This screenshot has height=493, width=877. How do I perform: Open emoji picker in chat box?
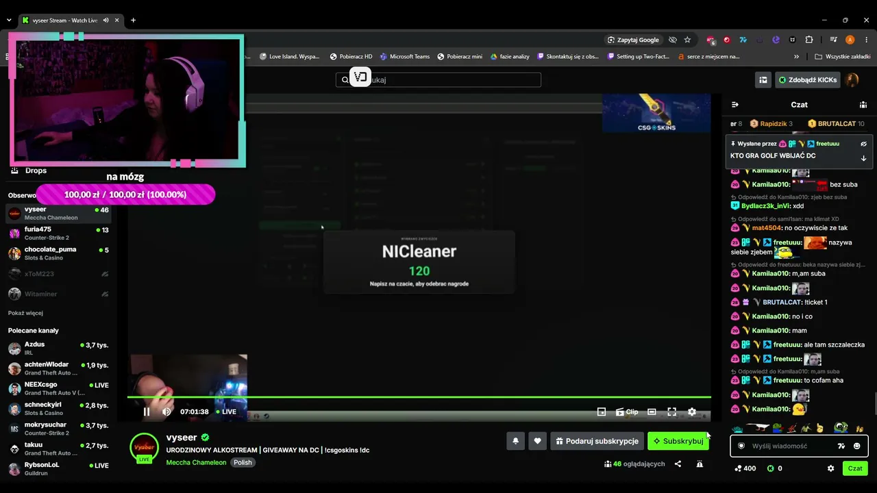click(x=856, y=446)
